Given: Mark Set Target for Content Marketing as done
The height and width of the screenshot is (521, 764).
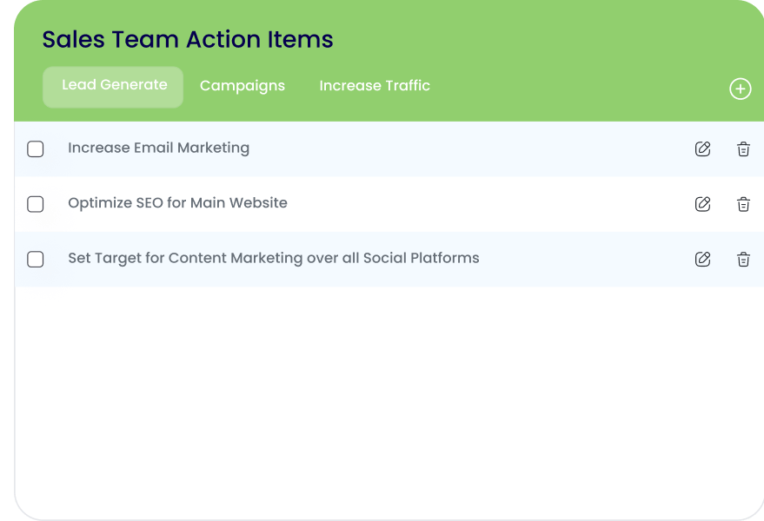Looking at the screenshot, I should (36, 260).
